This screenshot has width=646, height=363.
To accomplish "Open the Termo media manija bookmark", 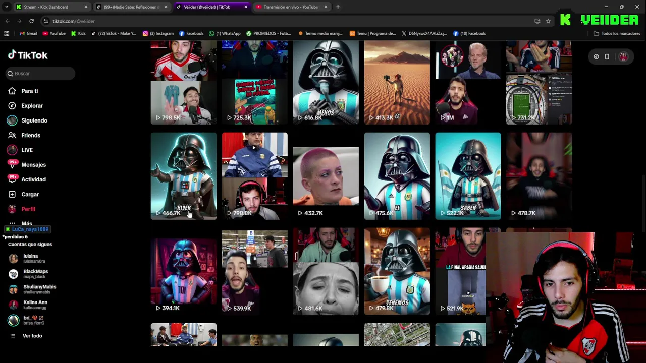I will [321, 34].
